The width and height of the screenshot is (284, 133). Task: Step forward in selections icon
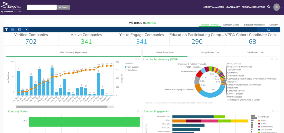[x=26, y=29]
